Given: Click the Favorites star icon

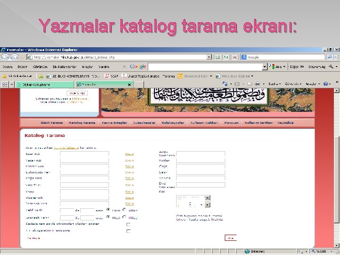Looking at the screenshot, I should (x=4, y=76).
